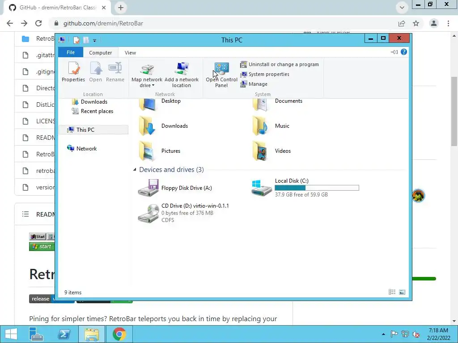Click Chrome address bar URL

(103, 23)
